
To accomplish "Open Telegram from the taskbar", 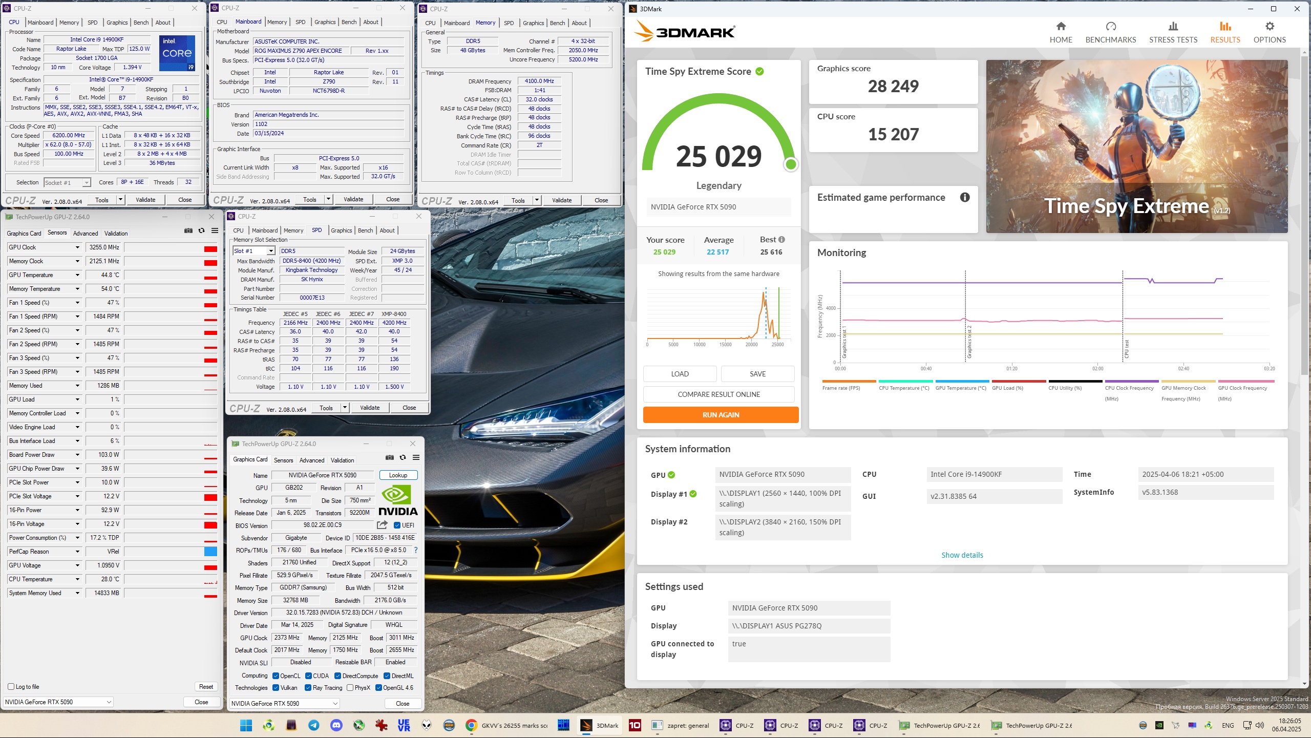I will (x=314, y=725).
